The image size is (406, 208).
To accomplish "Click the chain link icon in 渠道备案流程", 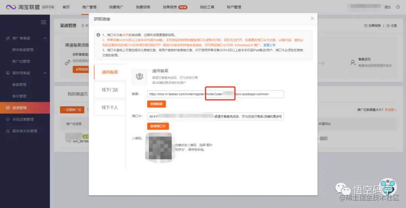I will (x=68, y=63).
